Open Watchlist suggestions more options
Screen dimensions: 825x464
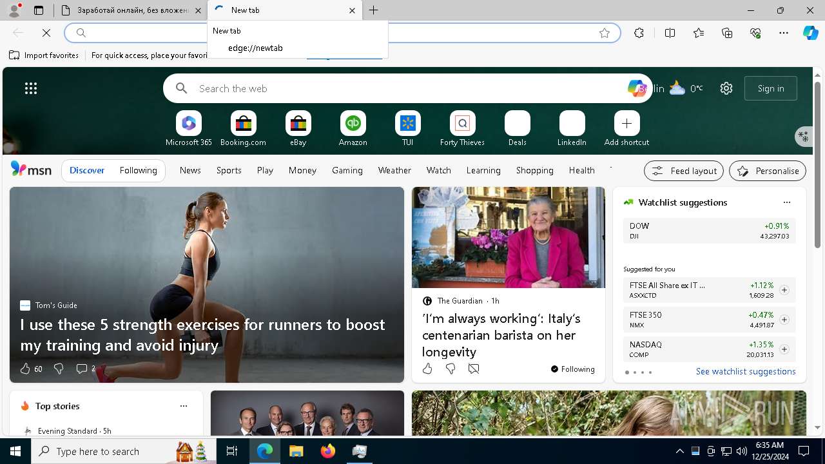786,202
